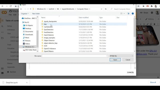The width and height of the screenshot is (160, 90).
Task: Open the GPL-3.0 link in Colab
Action: point(153,51)
